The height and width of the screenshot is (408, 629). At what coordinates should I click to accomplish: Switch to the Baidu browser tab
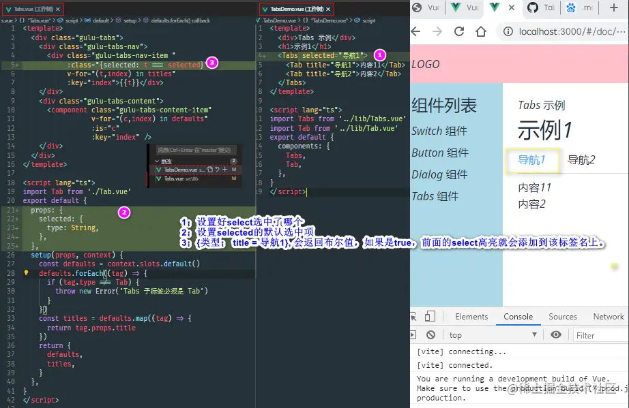click(x=580, y=7)
